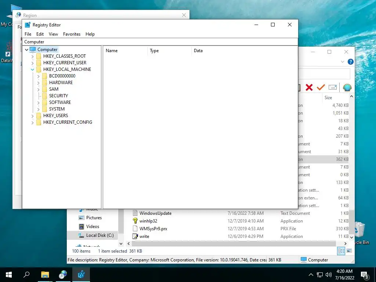Click the properties card icon in Explorer toolbar

point(333,87)
